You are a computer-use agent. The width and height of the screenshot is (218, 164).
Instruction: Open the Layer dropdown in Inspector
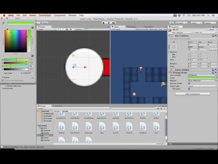point(208,33)
